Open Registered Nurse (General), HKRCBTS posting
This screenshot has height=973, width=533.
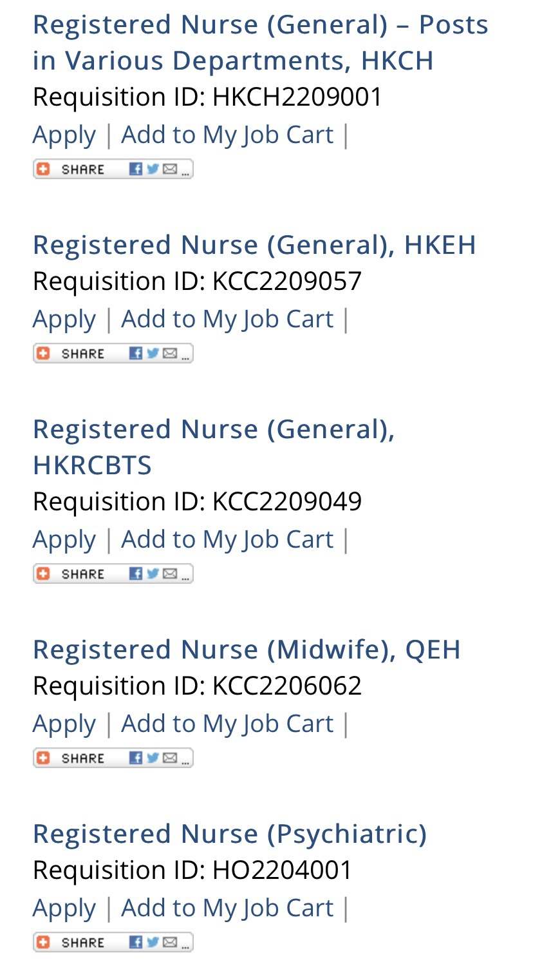[x=214, y=447]
